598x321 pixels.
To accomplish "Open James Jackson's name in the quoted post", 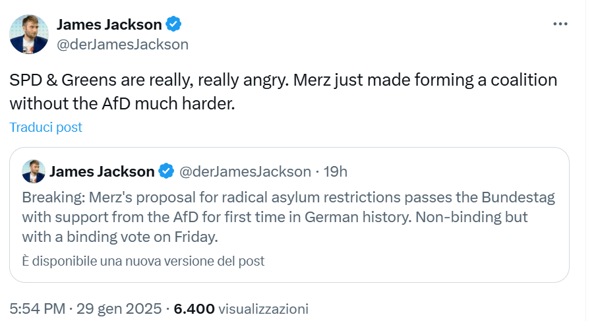I will pos(102,171).
